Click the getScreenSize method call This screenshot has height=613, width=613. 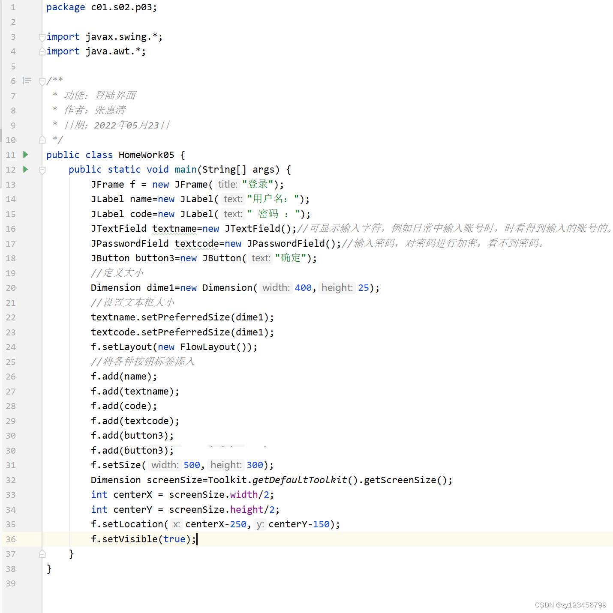(x=400, y=480)
